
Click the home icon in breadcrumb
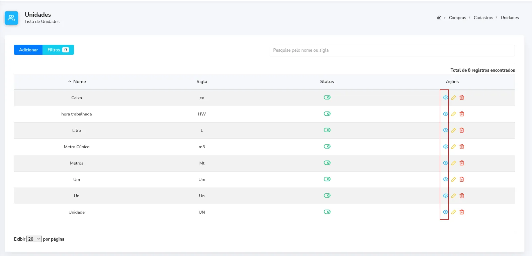pos(439,18)
